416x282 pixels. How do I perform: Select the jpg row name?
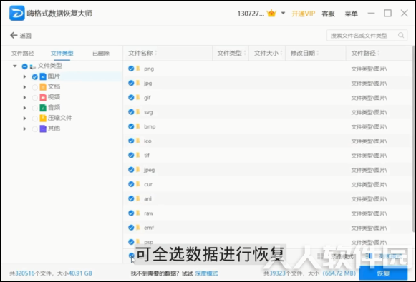[147, 84]
